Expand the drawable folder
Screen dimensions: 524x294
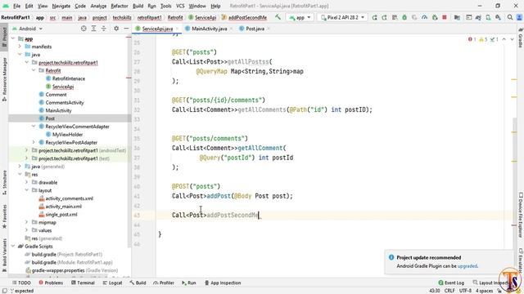(26, 182)
